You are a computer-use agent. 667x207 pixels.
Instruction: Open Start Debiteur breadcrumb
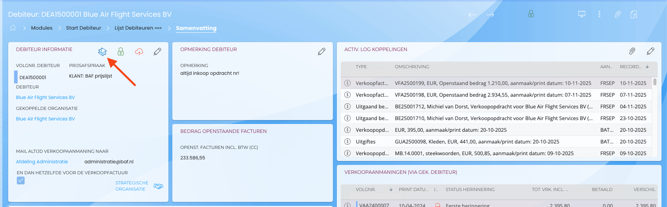point(84,28)
